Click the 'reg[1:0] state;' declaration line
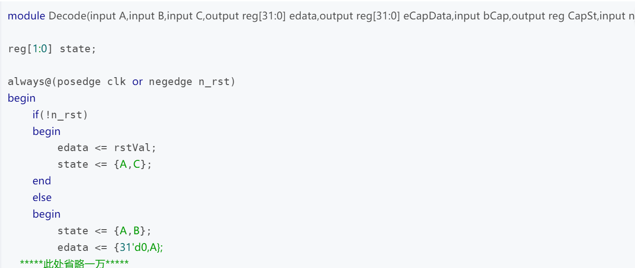The image size is (635, 268). tap(52, 49)
